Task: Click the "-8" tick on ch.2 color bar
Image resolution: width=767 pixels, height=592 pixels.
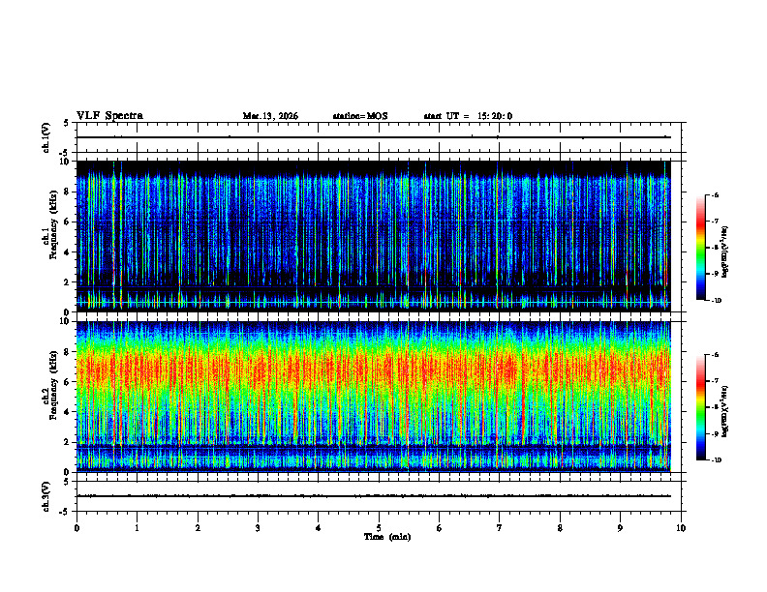Action: coord(715,407)
